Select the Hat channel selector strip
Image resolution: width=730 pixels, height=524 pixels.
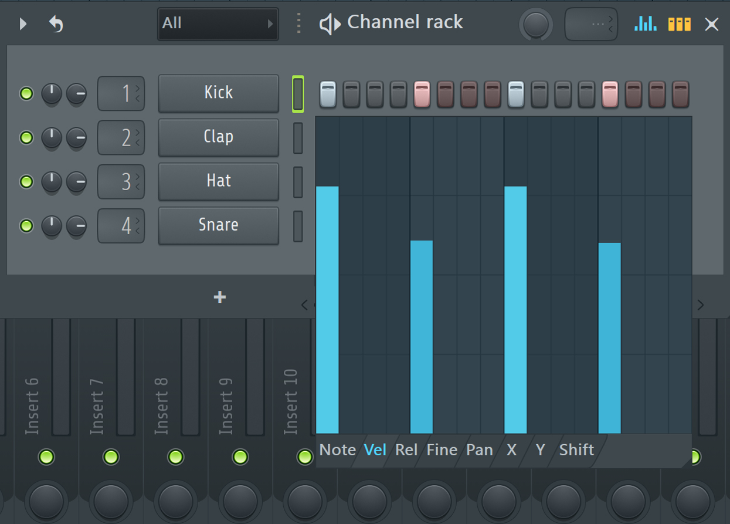coord(298,182)
